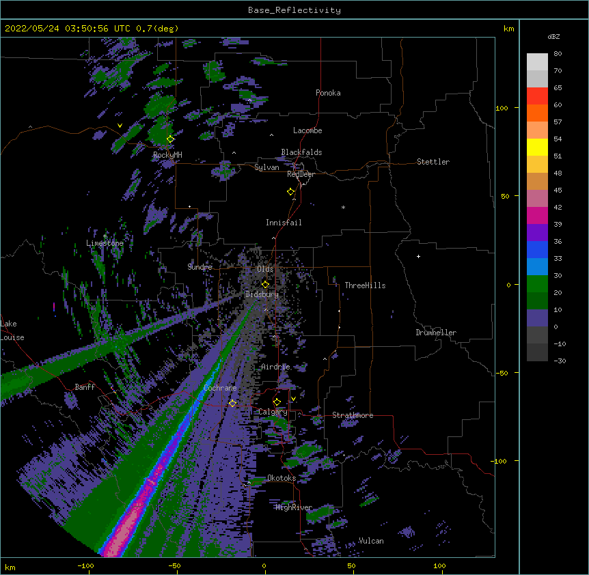Viewport: 589px width, 575px height.
Task: Click the Sylvan label on map
Action: [266, 167]
